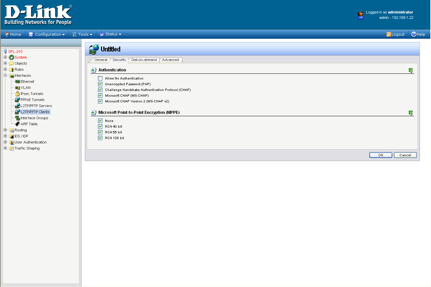Disable RC4 40 bit encryption
The height and width of the screenshot is (287, 431).
point(100,127)
